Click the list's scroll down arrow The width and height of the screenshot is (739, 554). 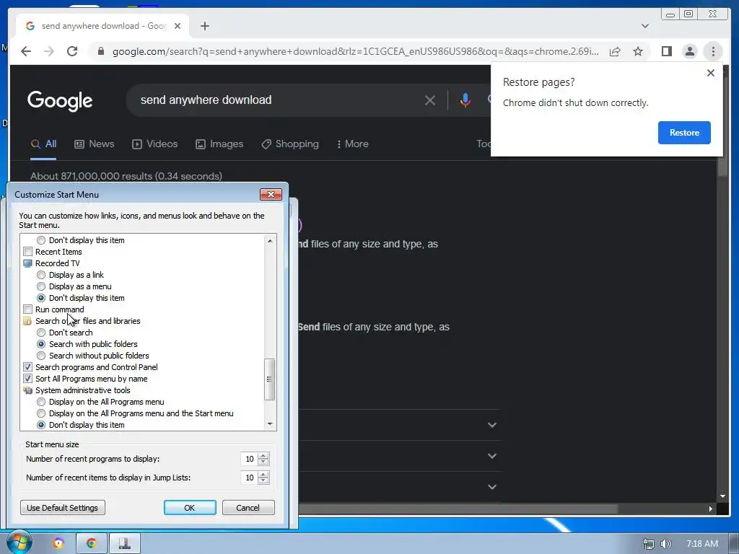270,424
